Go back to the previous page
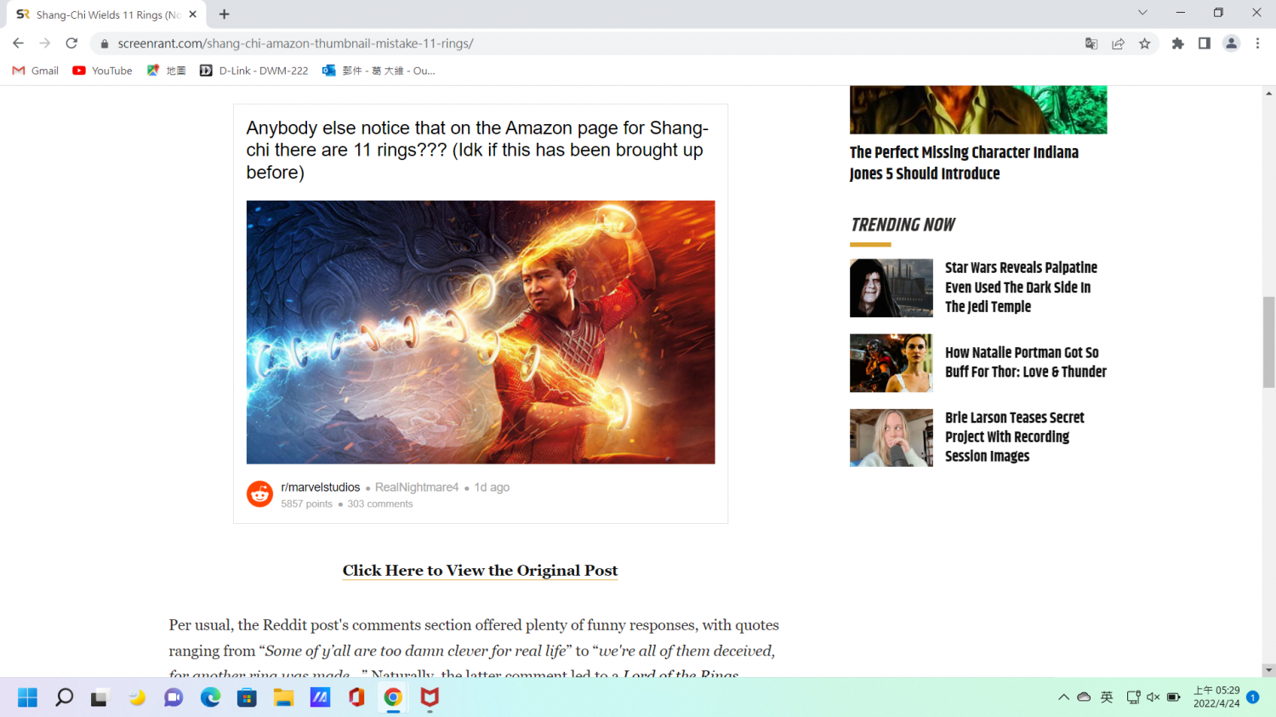The image size is (1276, 717). [x=18, y=43]
